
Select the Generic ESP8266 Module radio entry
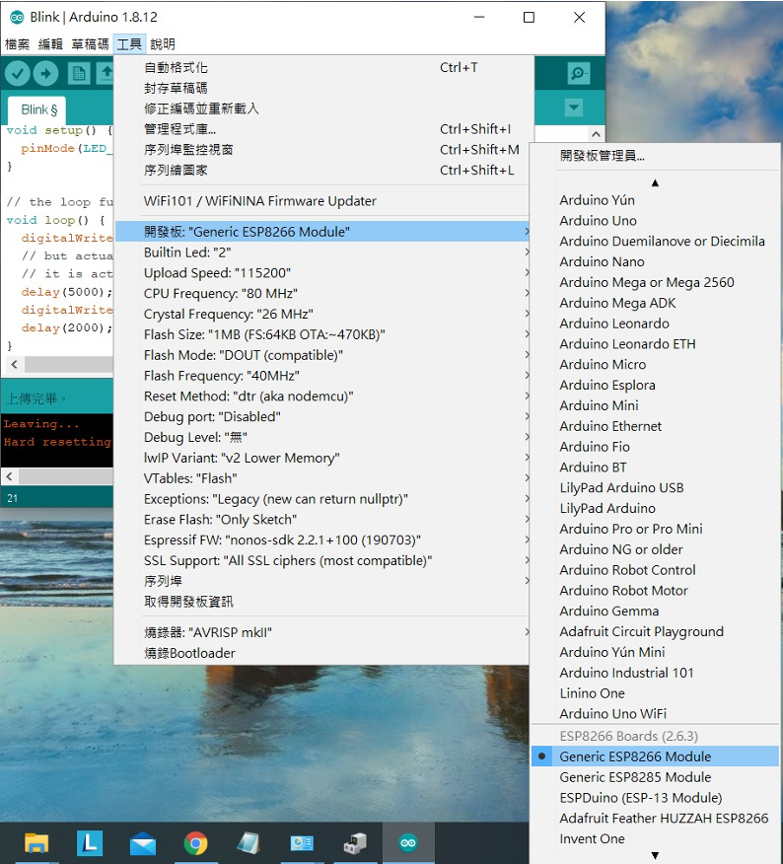coord(655,756)
